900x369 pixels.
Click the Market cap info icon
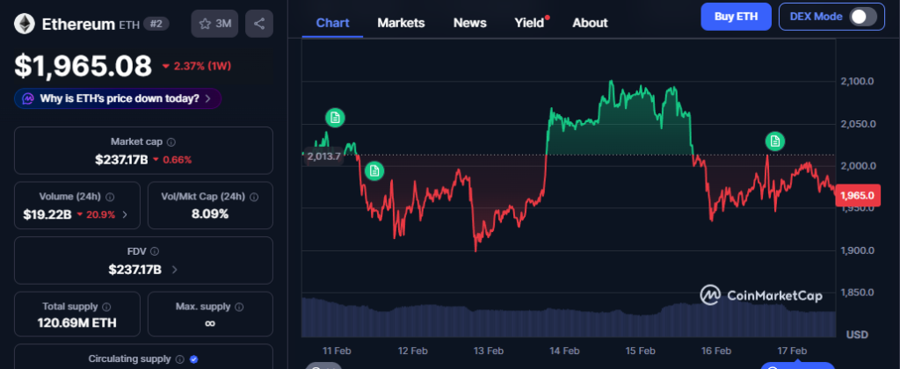pos(171,141)
